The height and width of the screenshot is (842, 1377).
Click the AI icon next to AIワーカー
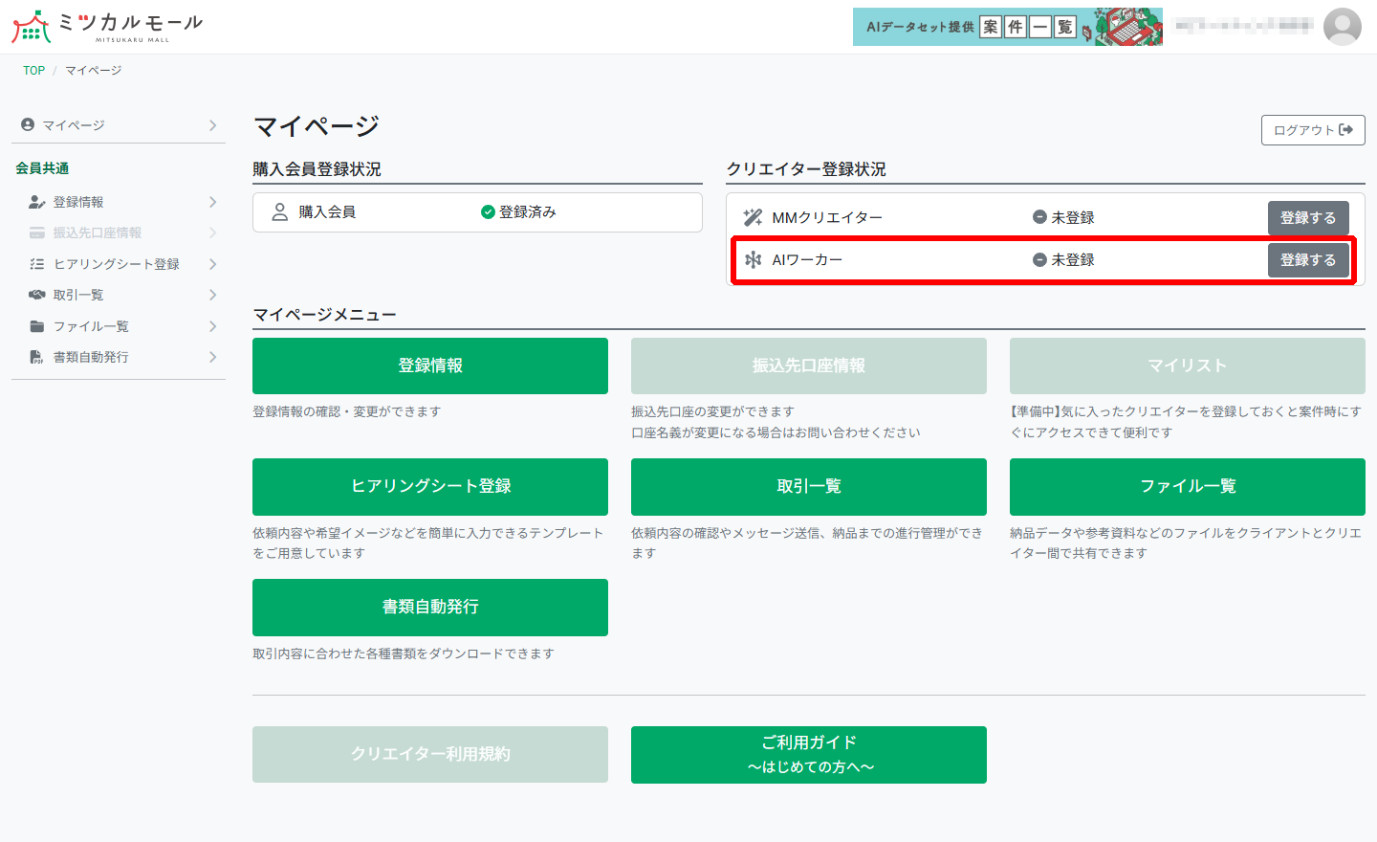tap(754, 259)
